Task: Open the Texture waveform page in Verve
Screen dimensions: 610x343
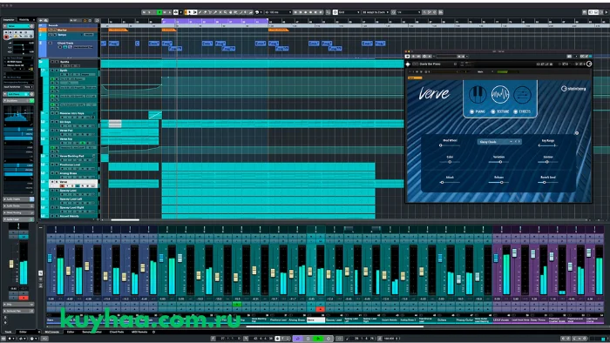Action: click(x=500, y=94)
